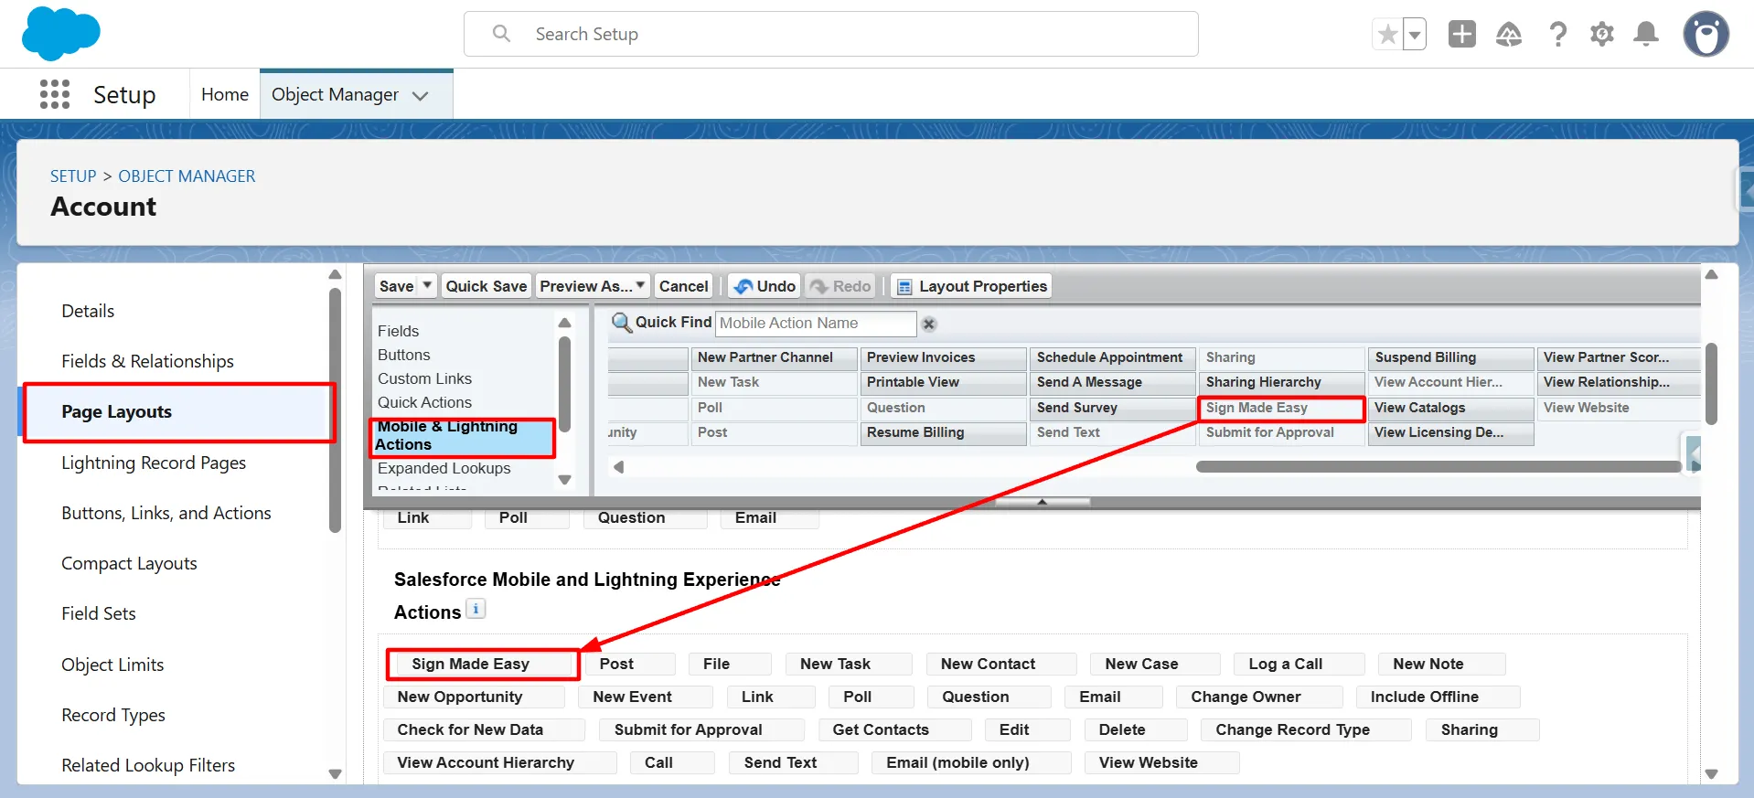Click the palette left scroll arrow
Viewport: 1754px width, 798px height.
(x=619, y=467)
